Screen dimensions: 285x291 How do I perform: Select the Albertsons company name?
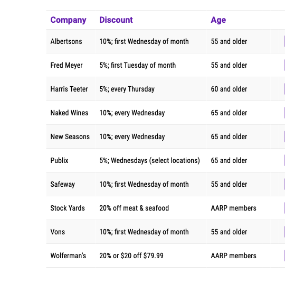[66, 41]
